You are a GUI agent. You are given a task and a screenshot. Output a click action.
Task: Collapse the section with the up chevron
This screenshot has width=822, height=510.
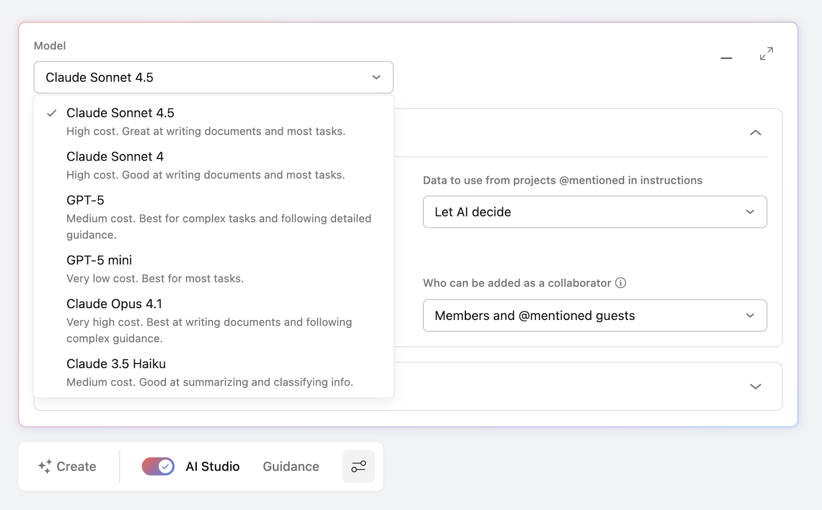pyautogui.click(x=755, y=133)
